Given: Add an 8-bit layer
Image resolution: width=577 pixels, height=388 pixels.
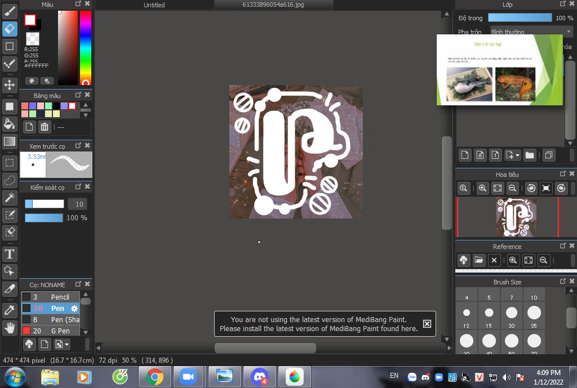Looking at the screenshot, I should tap(480, 155).
